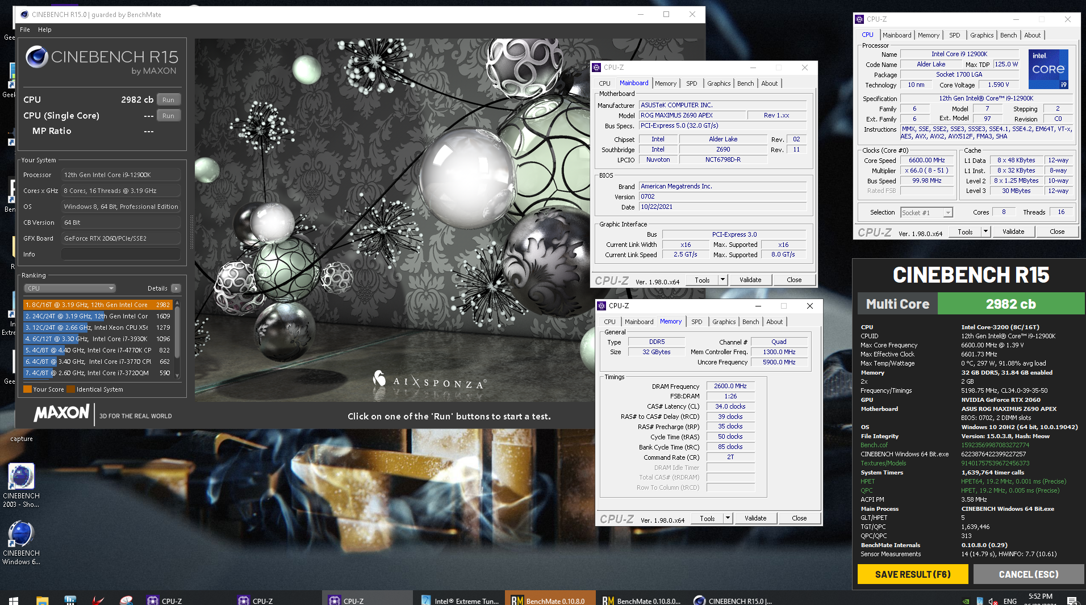Open the notification center icon
Image resolution: width=1086 pixels, height=605 pixels.
1072,600
